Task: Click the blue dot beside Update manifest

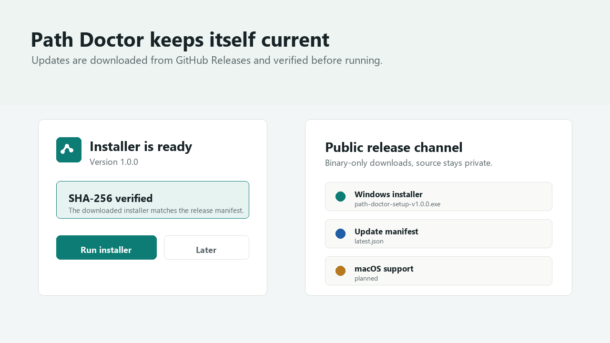Action: pos(340,233)
